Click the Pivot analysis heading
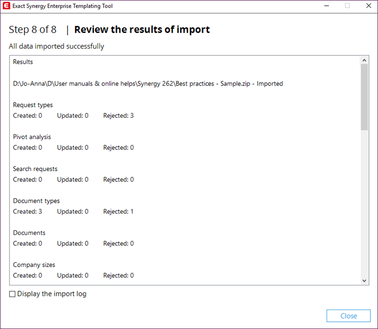This screenshot has width=378, height=329. tap(32, 137)
